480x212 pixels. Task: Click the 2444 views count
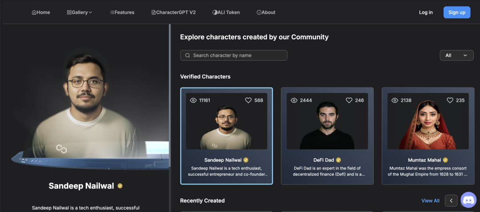pos(306,100)
